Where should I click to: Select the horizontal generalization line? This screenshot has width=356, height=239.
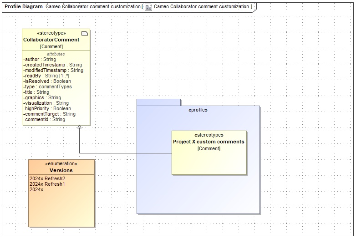125,153
